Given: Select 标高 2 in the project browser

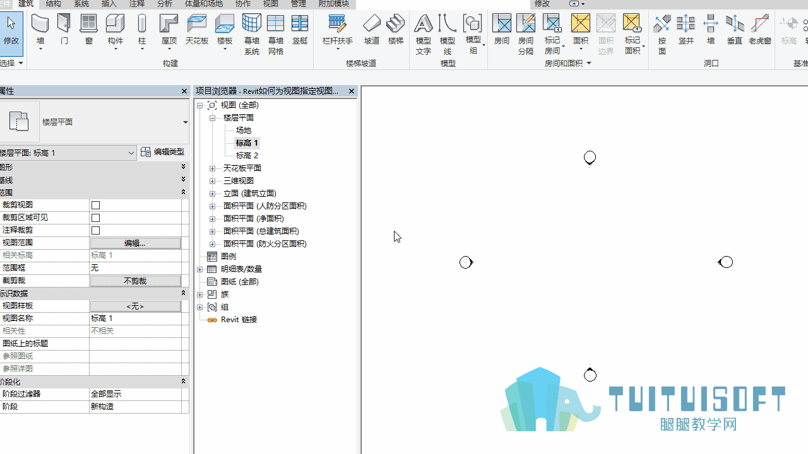Looking at the screenshot, I should (247, 155).
